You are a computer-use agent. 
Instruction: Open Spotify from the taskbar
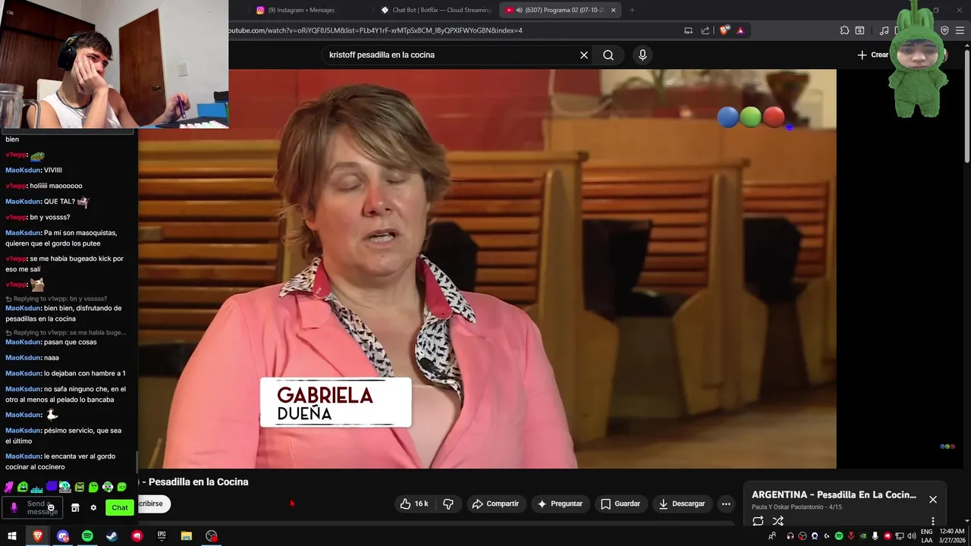click(x=87, y=536)
